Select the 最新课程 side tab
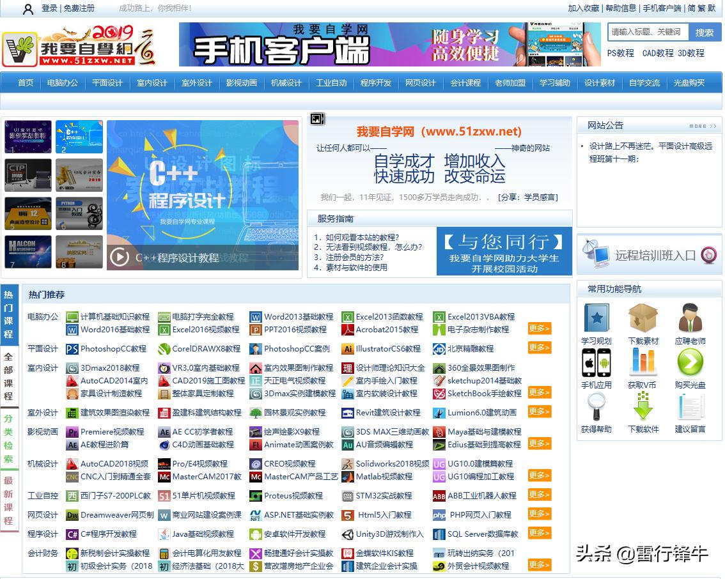Viewport: 725px width, 579px height. [9, 500]
